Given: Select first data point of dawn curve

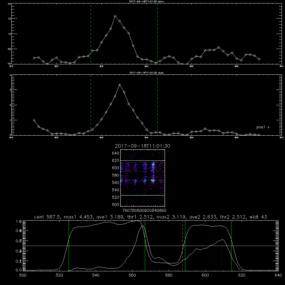Looking at the screenshot, I should point(34,58).
